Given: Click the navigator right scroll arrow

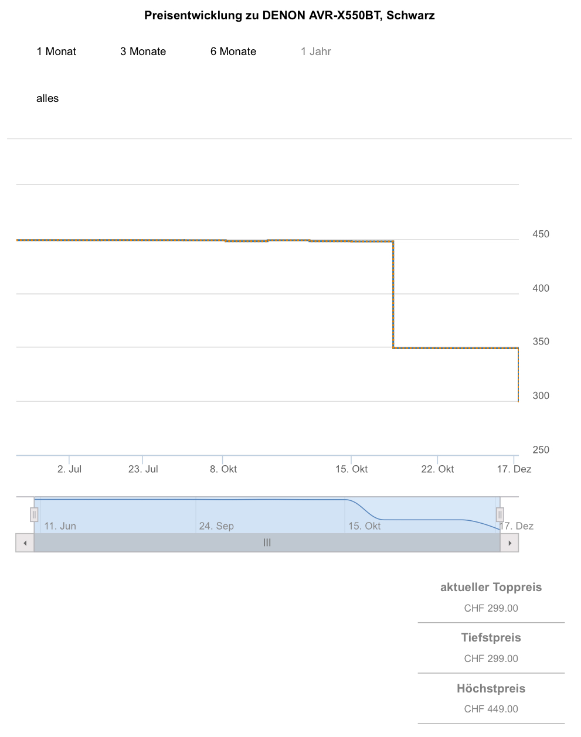Looking at the screenshot, I should click(509, 543).
